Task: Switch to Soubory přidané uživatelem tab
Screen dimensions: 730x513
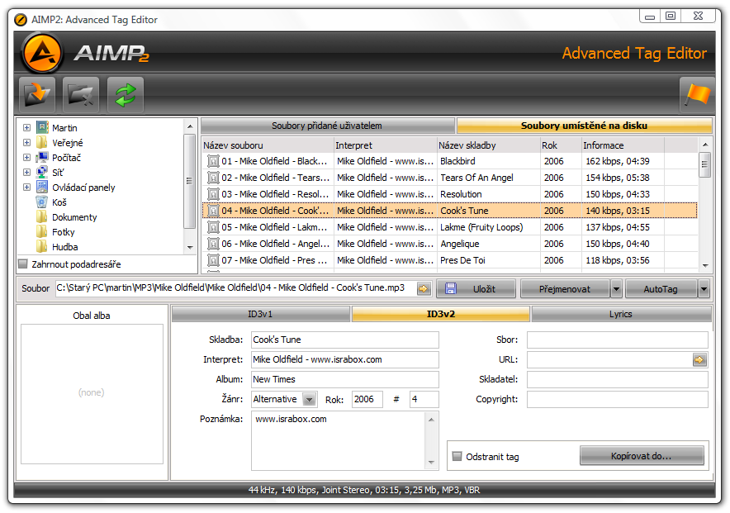Action: click(327, 126)
